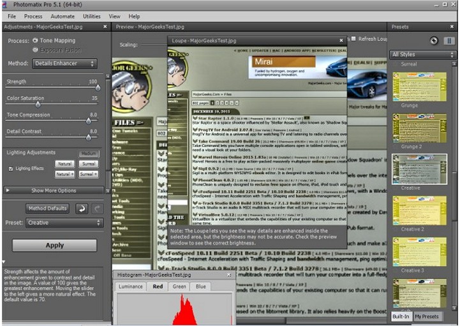Click the Color Saturation slider handle
460x326 pixels.
click(38, 105)
